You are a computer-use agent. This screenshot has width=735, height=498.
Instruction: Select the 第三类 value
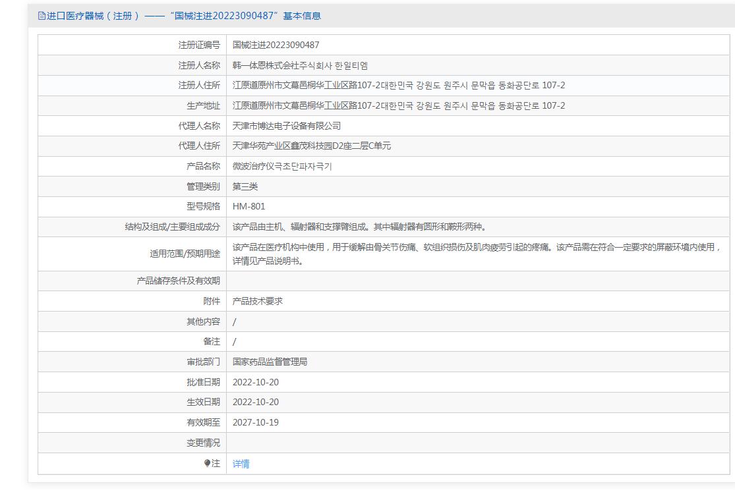coord(245,186)
